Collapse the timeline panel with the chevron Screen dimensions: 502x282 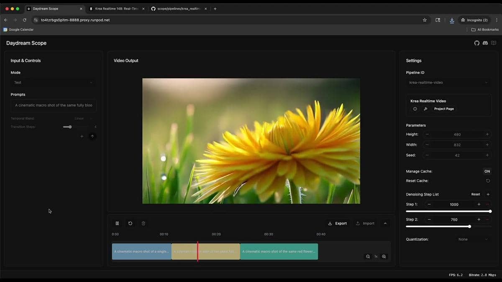[x=385, y=223]
